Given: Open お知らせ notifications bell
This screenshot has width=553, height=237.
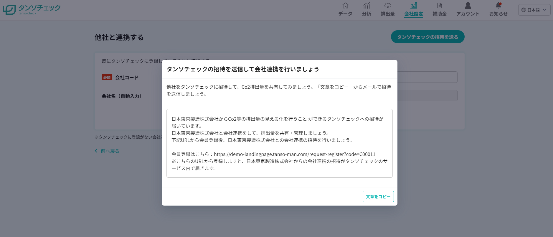Looking at the screenshot, I should click(498, 10).
